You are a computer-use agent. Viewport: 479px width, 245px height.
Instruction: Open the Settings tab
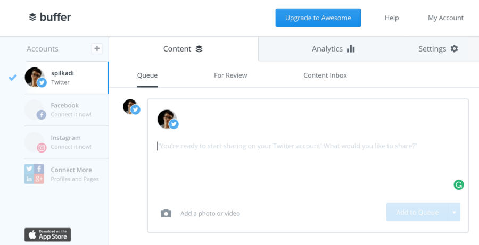click(438, 49)
